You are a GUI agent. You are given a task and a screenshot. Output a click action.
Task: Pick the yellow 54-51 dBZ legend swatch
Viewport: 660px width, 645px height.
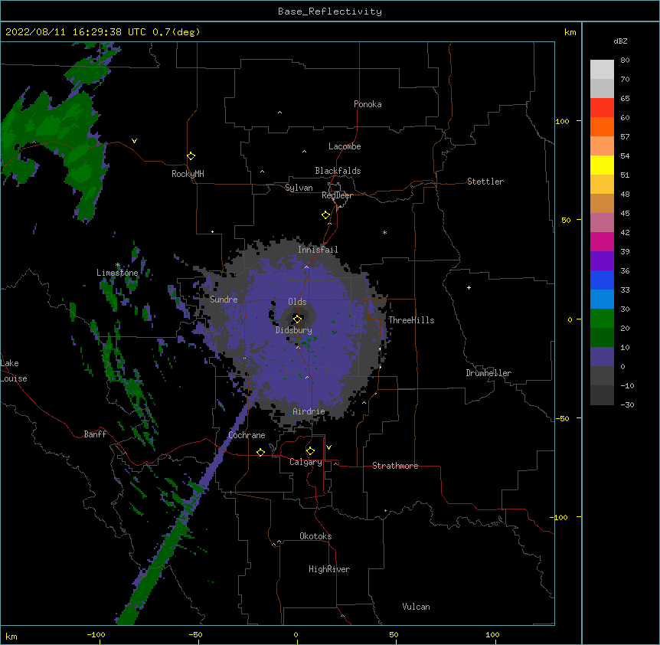(602, 165)
